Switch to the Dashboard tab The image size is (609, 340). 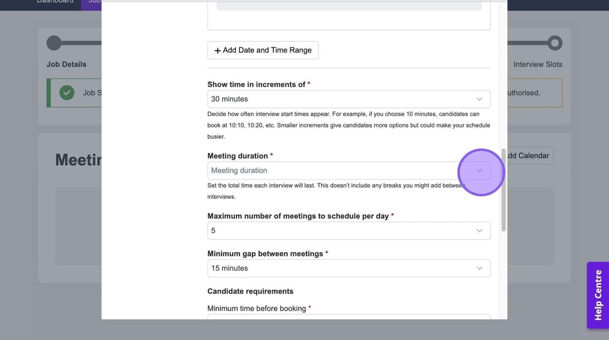click(55, 2)
